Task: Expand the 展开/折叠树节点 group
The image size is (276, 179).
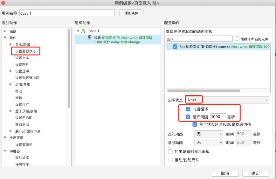Action: tap(11, 131)
